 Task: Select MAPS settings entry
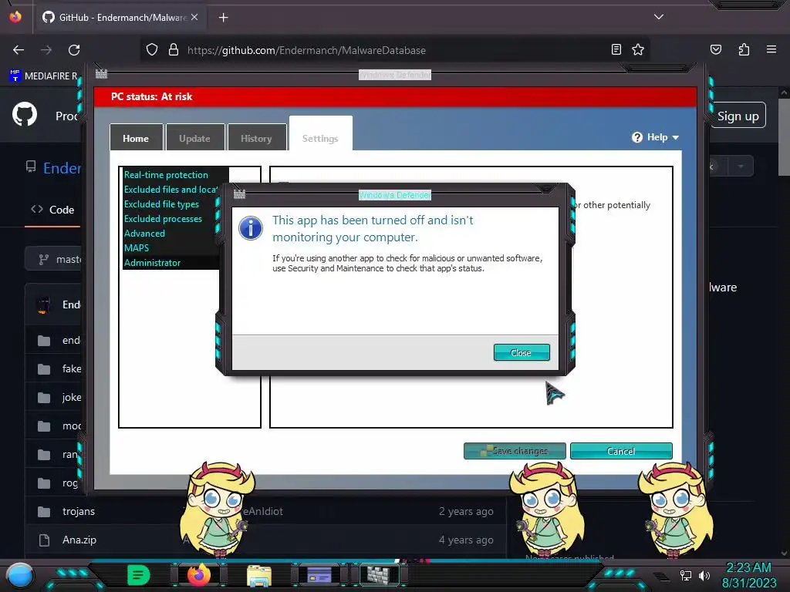point(137,247)
